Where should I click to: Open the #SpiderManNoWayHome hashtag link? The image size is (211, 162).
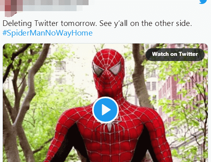(x=47, y=33)
